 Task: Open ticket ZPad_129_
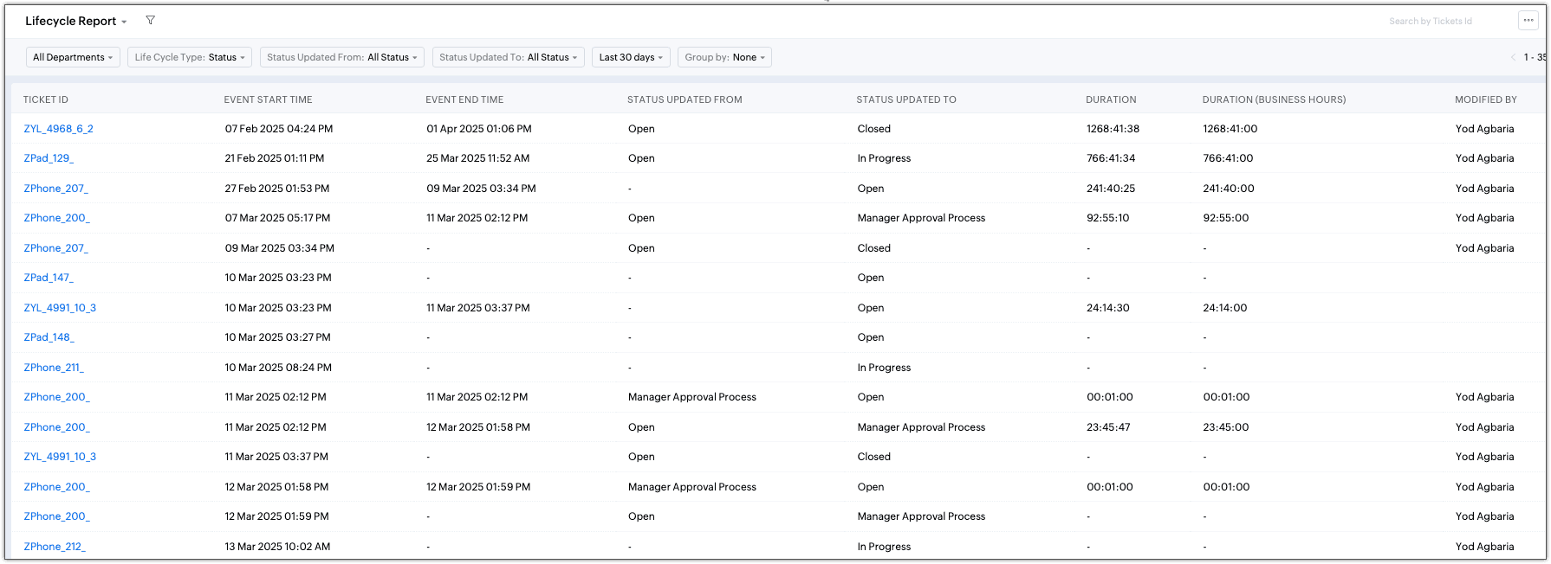pyautogui.click(x=49, y=158)
